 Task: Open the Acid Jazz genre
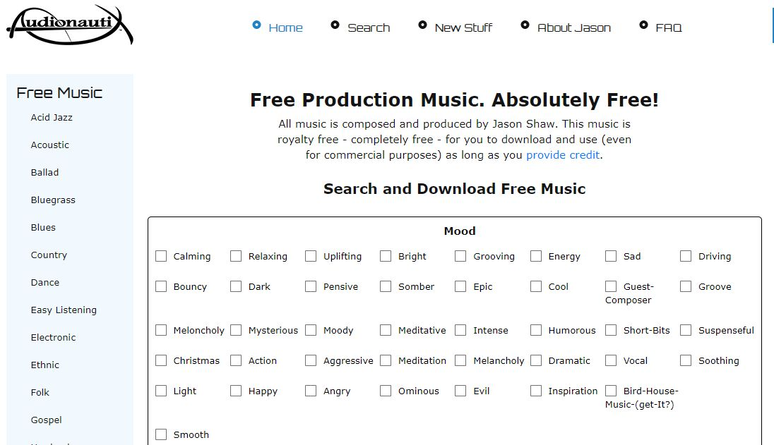(x=52, y=118)
